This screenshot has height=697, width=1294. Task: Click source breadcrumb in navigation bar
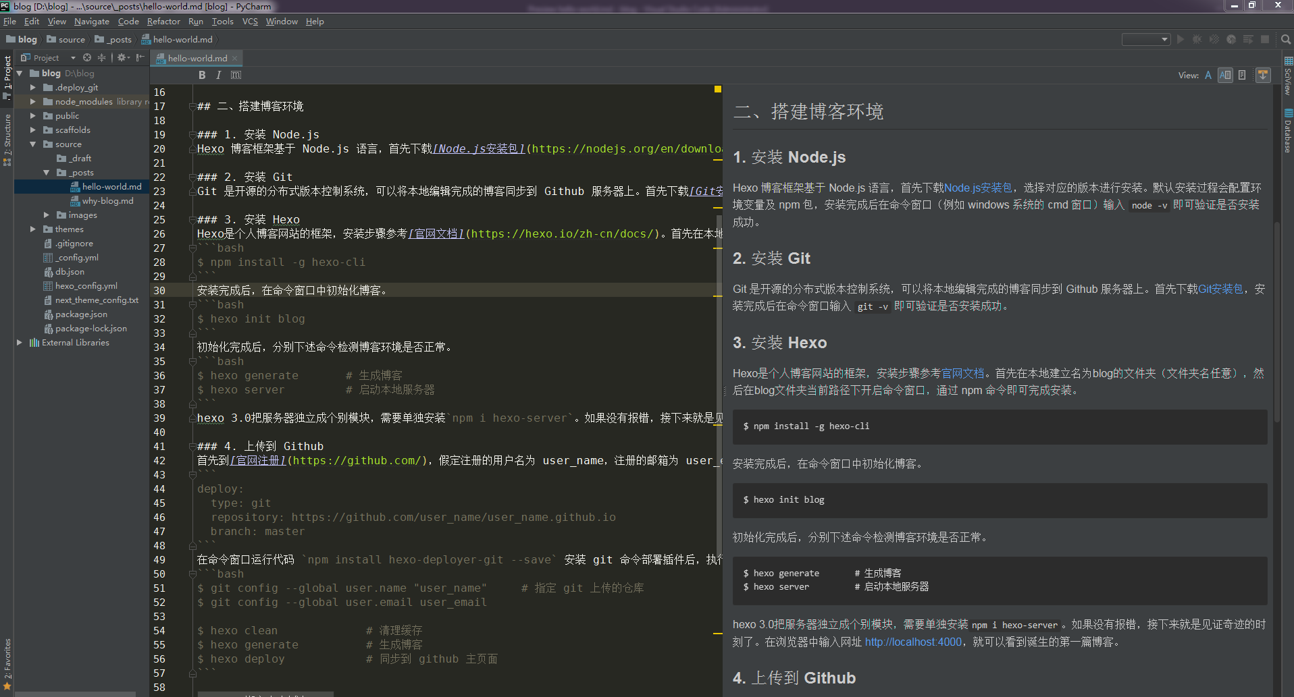66,39
